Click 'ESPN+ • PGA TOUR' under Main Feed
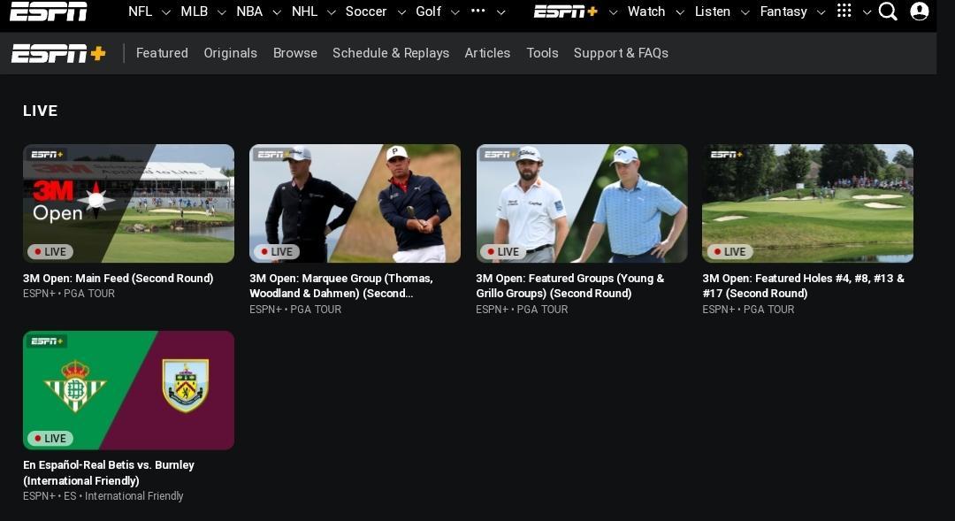955x521 pixels. [69, 294]
